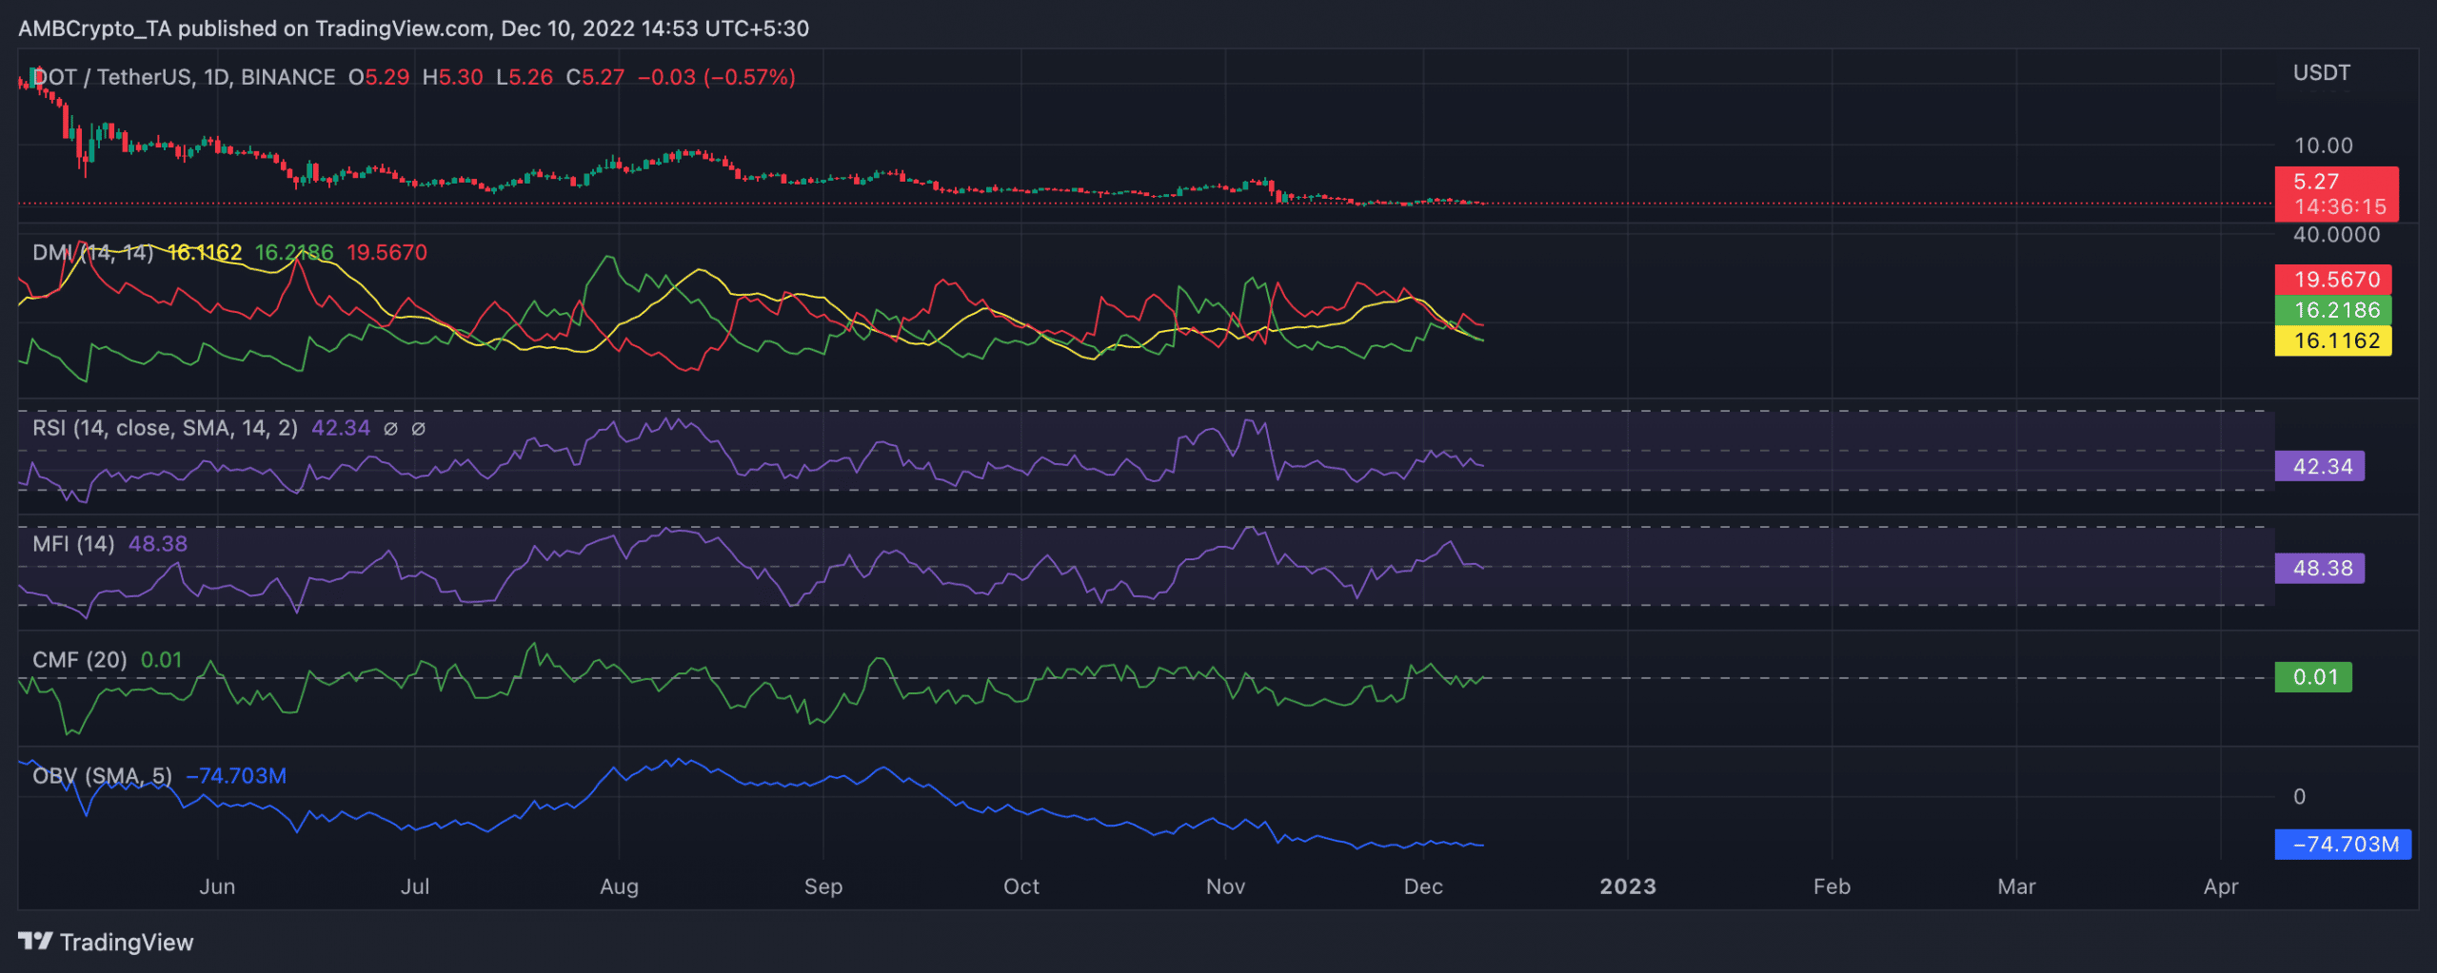Click the first ø symbol beside RSI value
Image resolution: width=2437 pixels, height=973 pixels.
(x=390, y=429)
